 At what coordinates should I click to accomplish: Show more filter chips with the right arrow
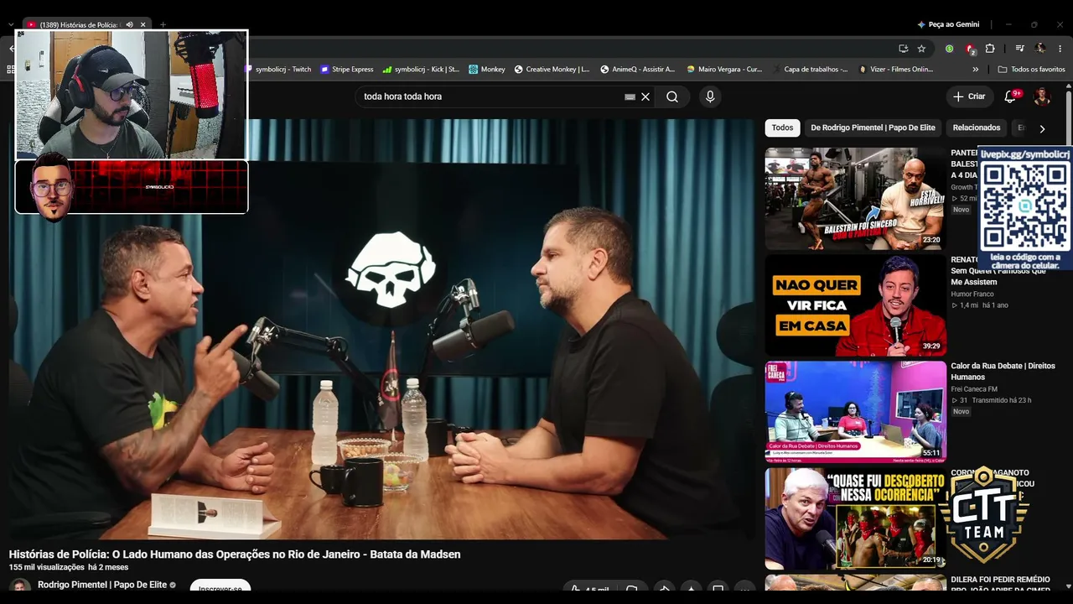tap(1042, 128)
